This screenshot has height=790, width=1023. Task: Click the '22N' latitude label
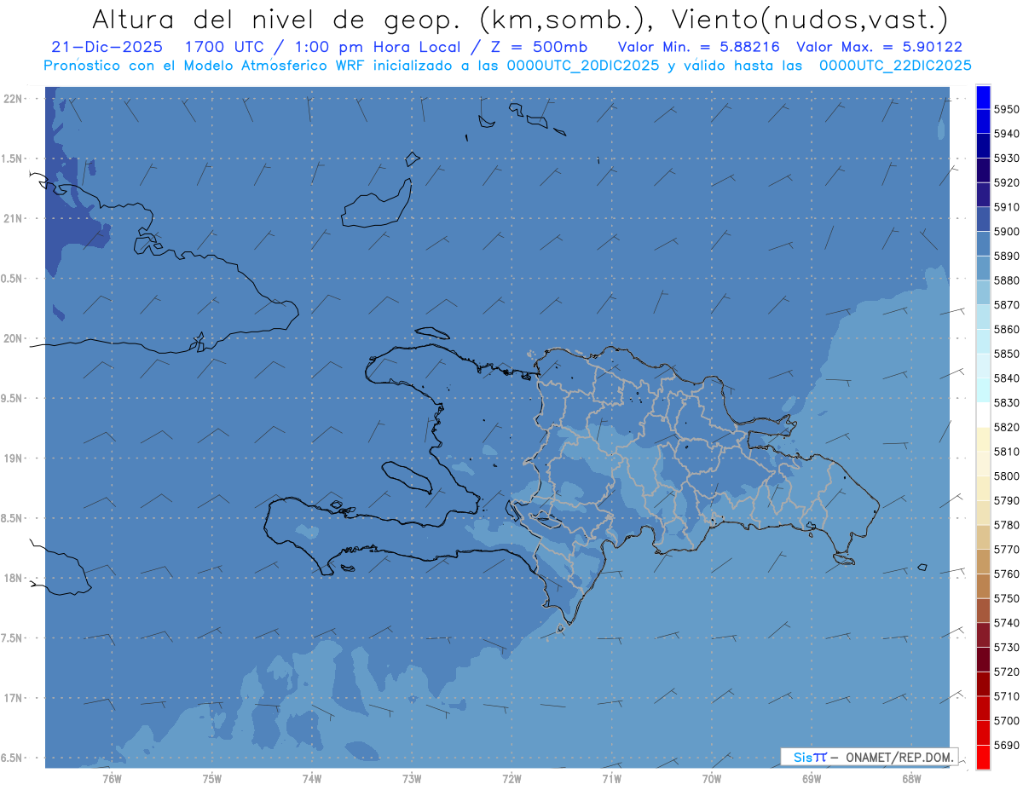[14, 99]
